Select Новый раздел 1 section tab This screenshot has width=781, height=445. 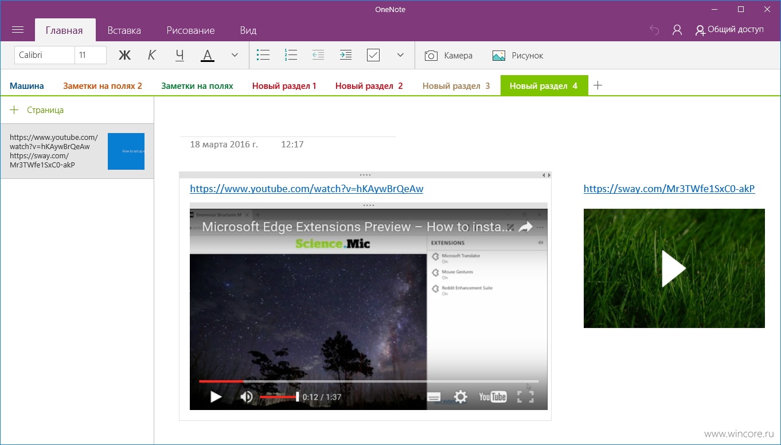(284, 86)
